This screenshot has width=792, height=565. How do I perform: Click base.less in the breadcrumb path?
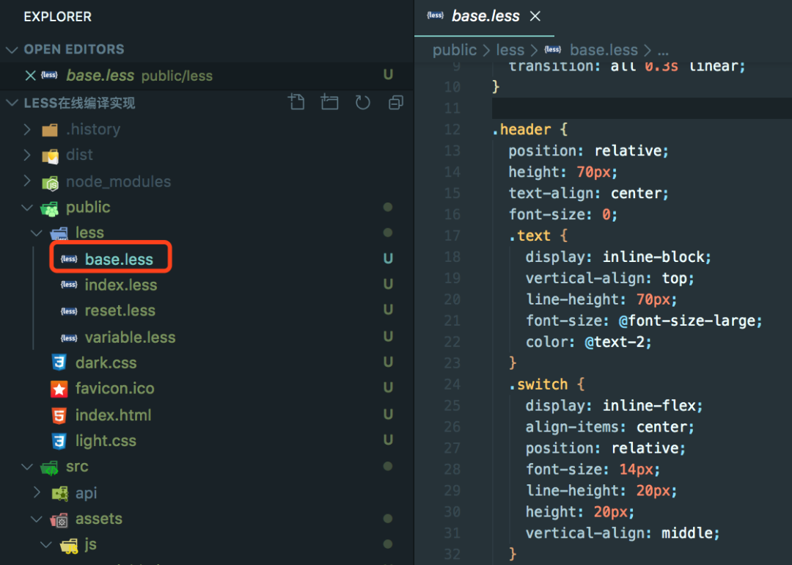pos(604,50)
